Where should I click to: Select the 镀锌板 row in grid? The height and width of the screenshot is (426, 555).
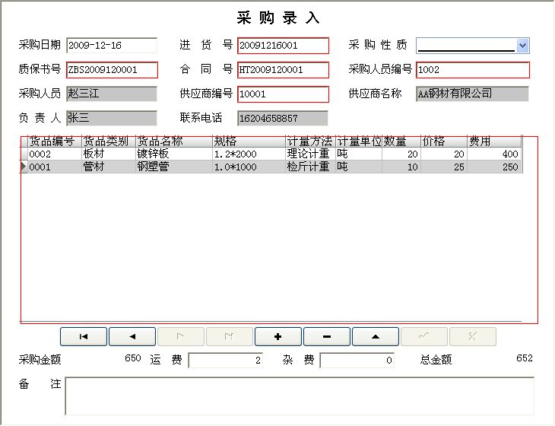[x=160, y=154]
